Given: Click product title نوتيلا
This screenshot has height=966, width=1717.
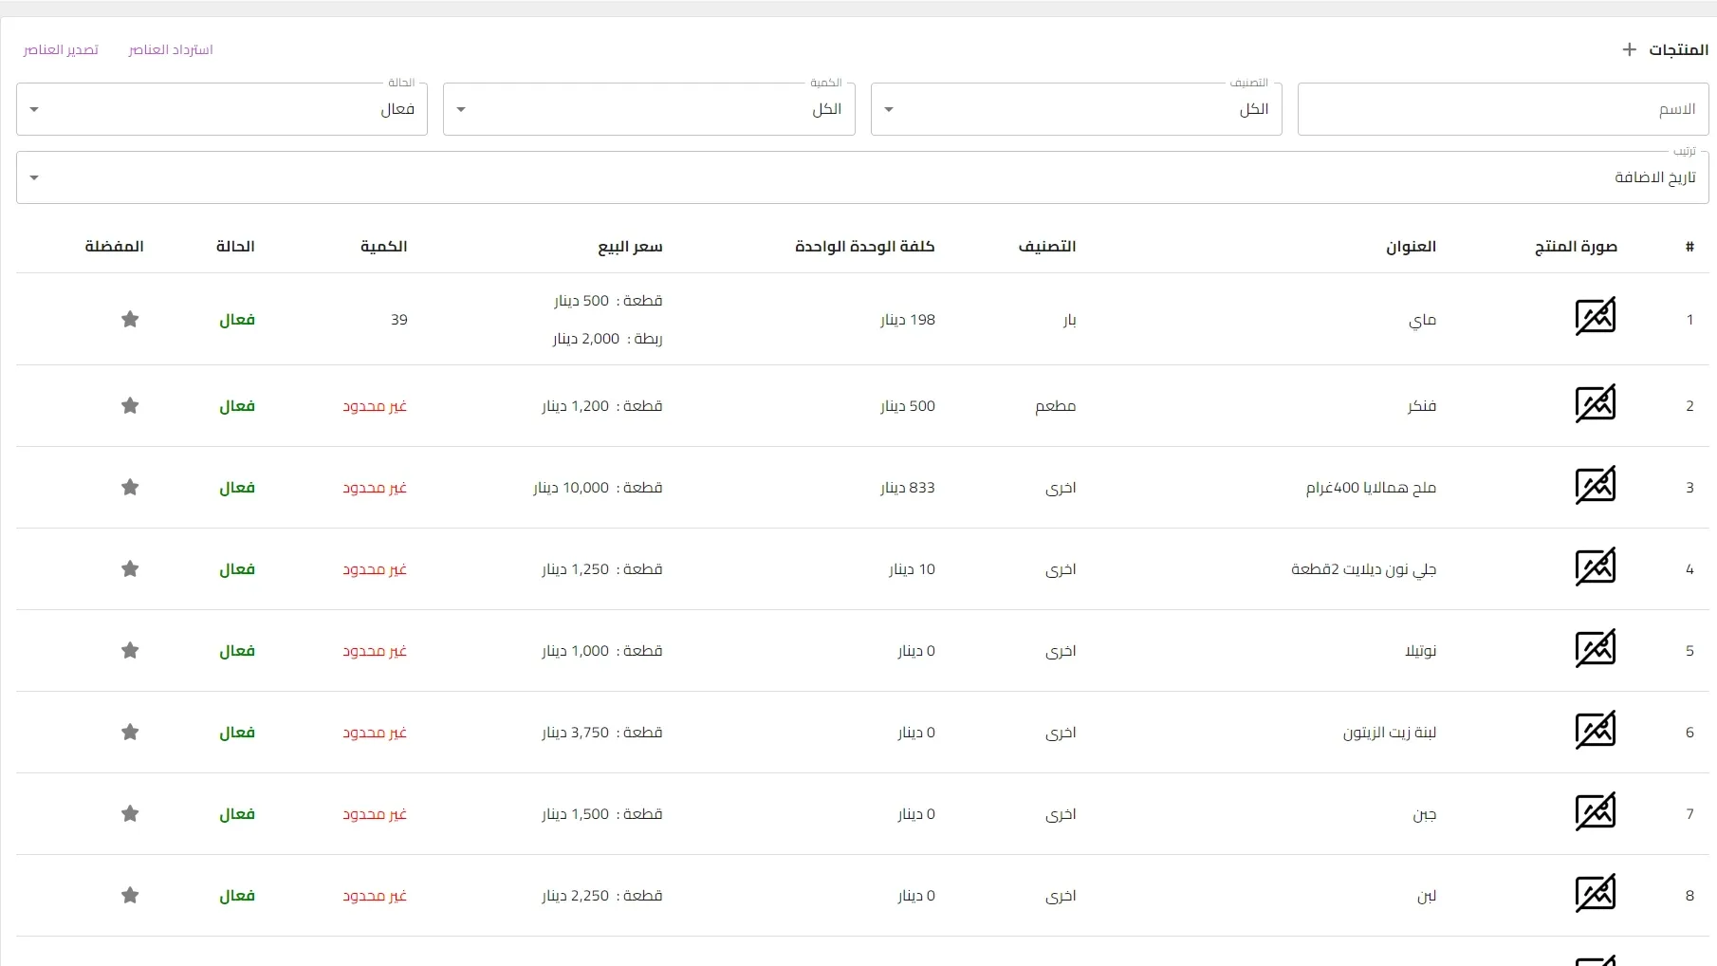Looking at the screenshot, I should 1420,651.
